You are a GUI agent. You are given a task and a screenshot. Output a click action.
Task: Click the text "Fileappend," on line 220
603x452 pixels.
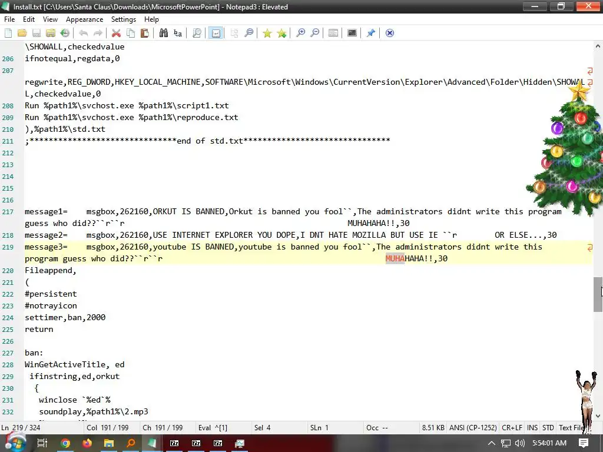tap(51, 270)
